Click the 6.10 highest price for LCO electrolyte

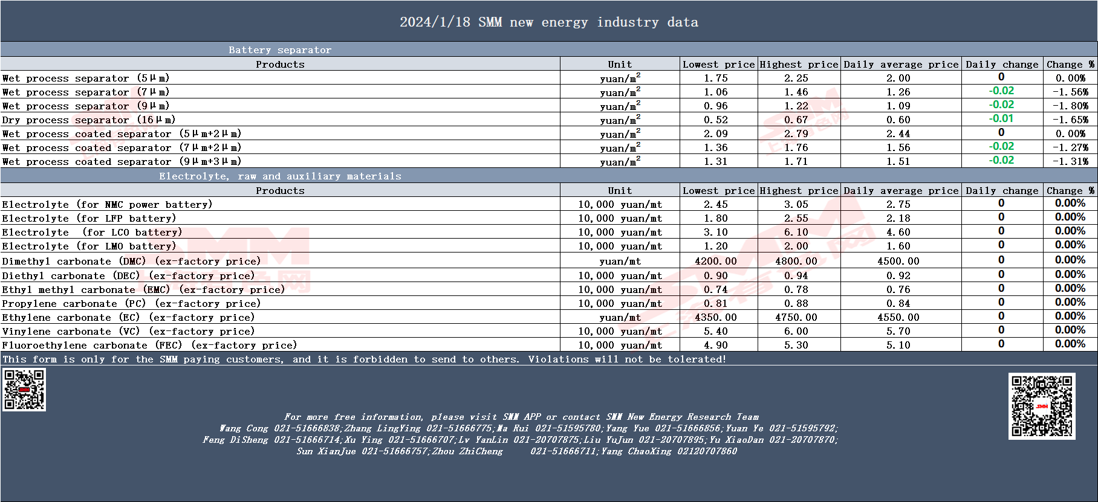(796, 233)
